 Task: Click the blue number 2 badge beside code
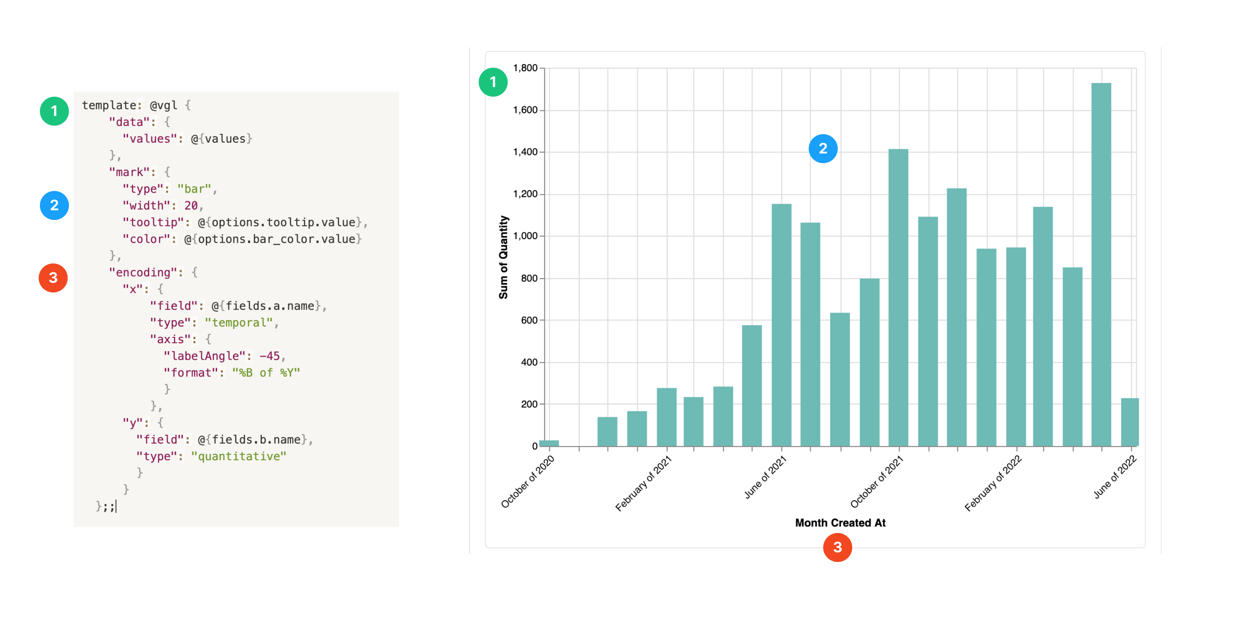coord(54,205)
